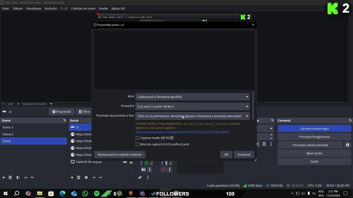Viewport: 353px width, 198px height.
Task: Move scene down with Scene panel down arrow
Action: click(32, 178)
